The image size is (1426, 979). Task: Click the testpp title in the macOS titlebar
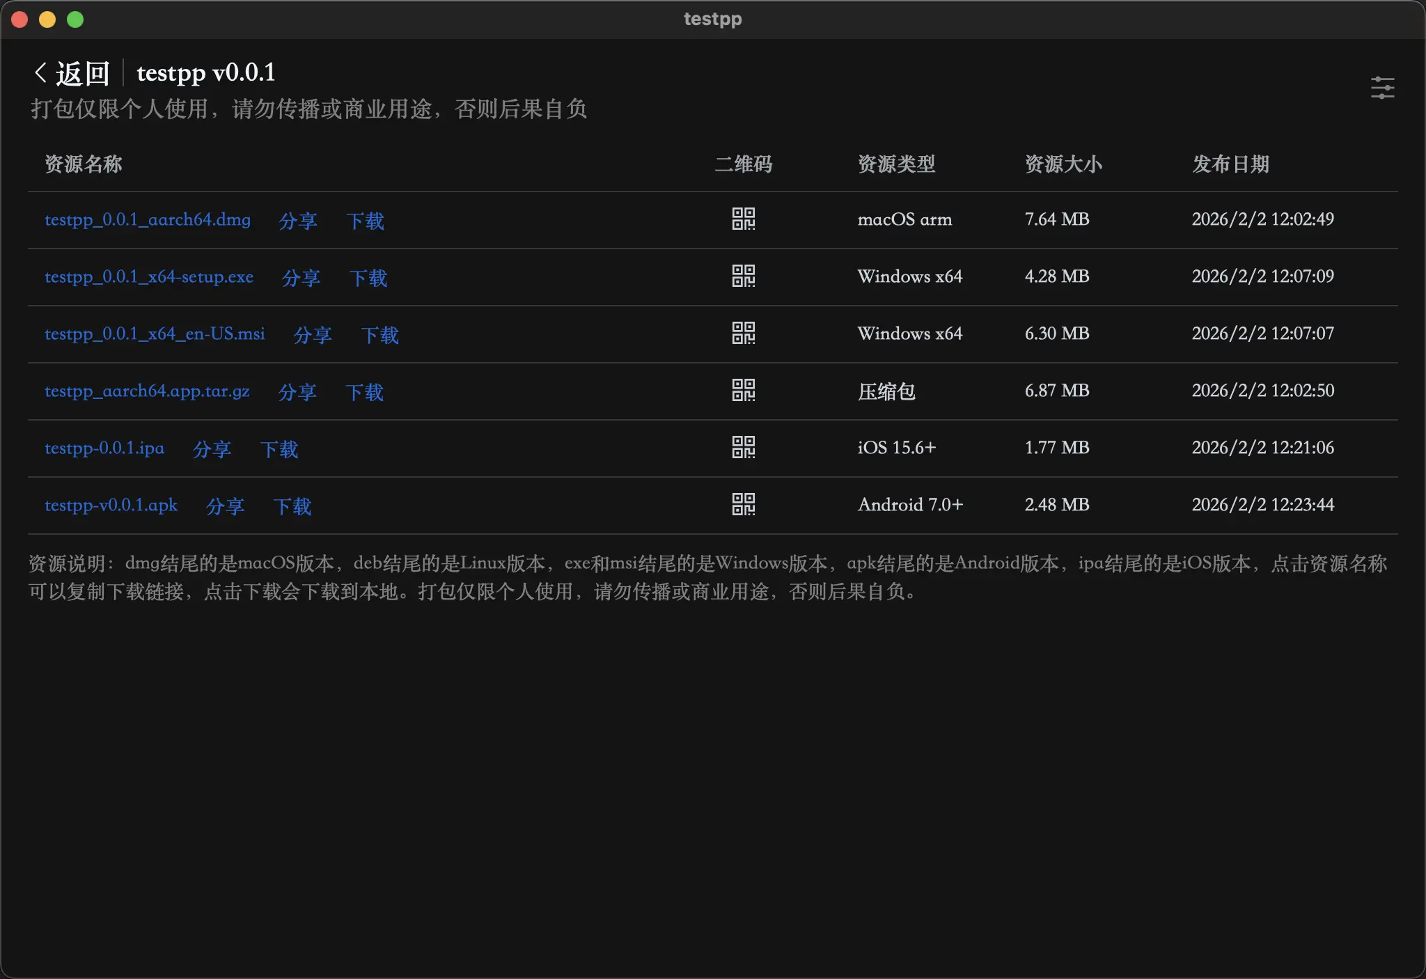[x=712, y=19]
